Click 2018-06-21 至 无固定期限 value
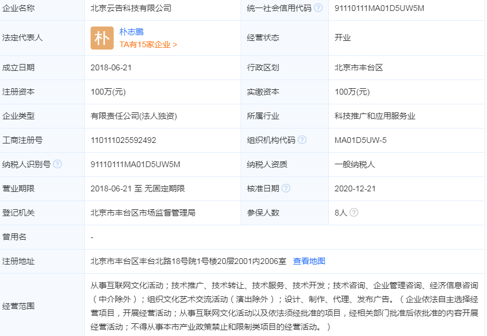The width and height of the screenshot is (487, 336). pos(137,188)
